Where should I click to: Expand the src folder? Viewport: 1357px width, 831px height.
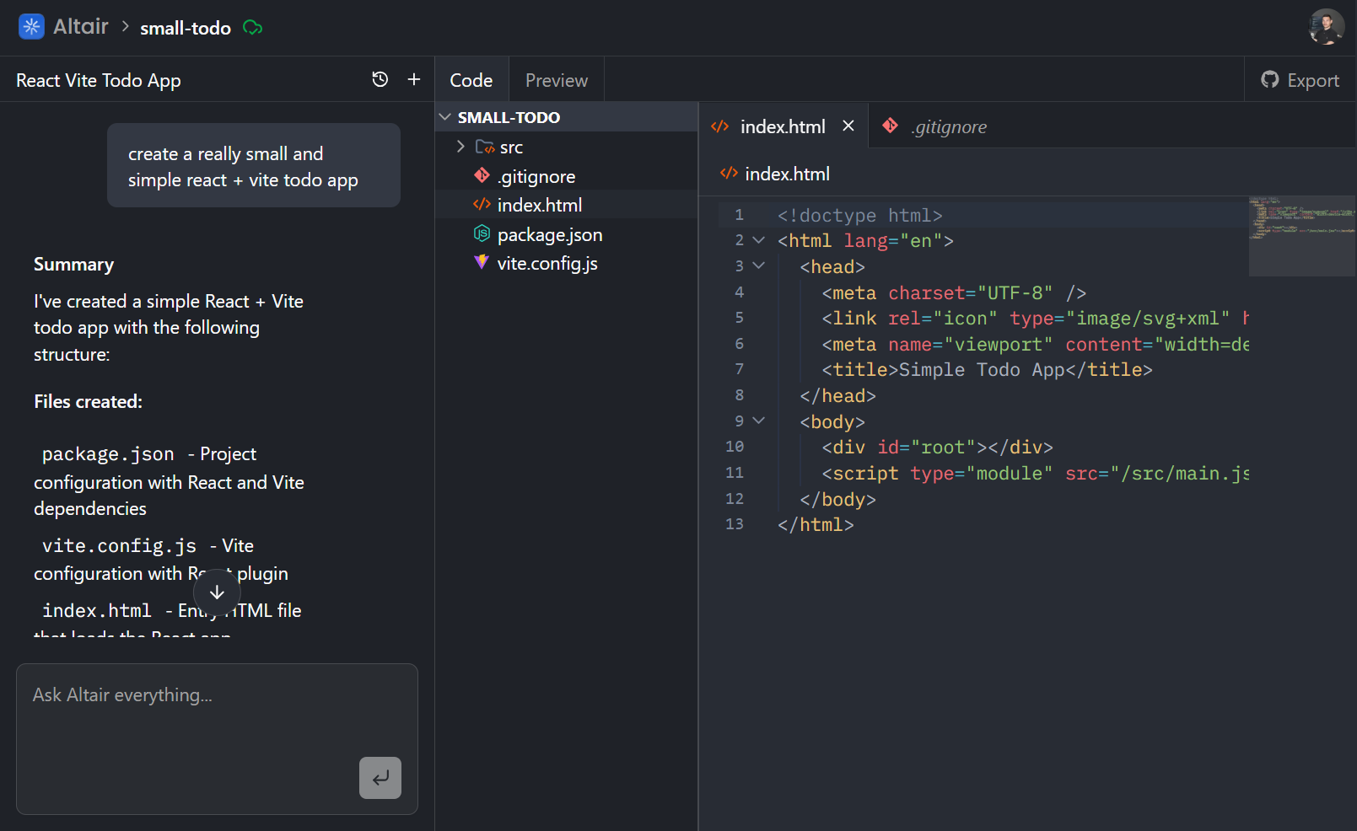click(x=460, y=147)
